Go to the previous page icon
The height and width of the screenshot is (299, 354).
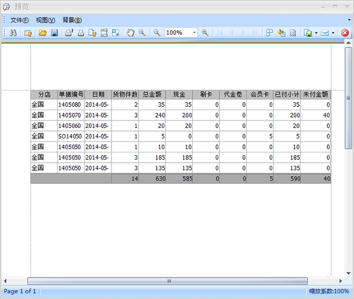[232, 33]
